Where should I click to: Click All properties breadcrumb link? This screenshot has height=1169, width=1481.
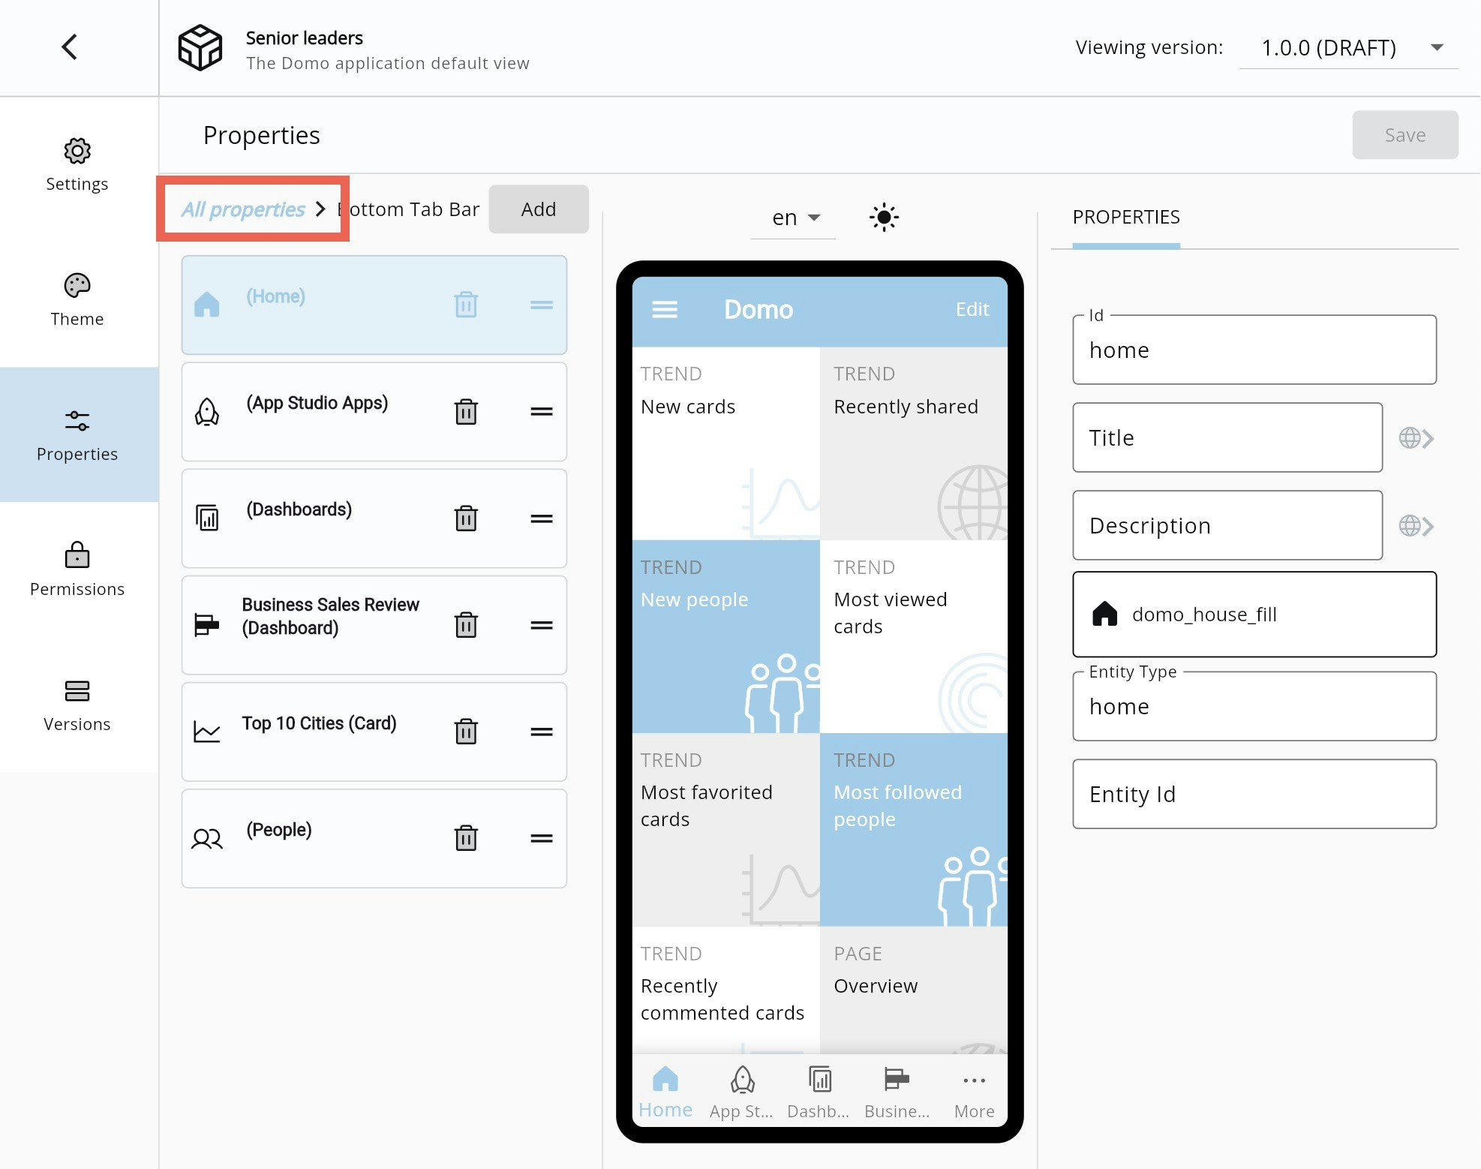[x=243, y=209]
